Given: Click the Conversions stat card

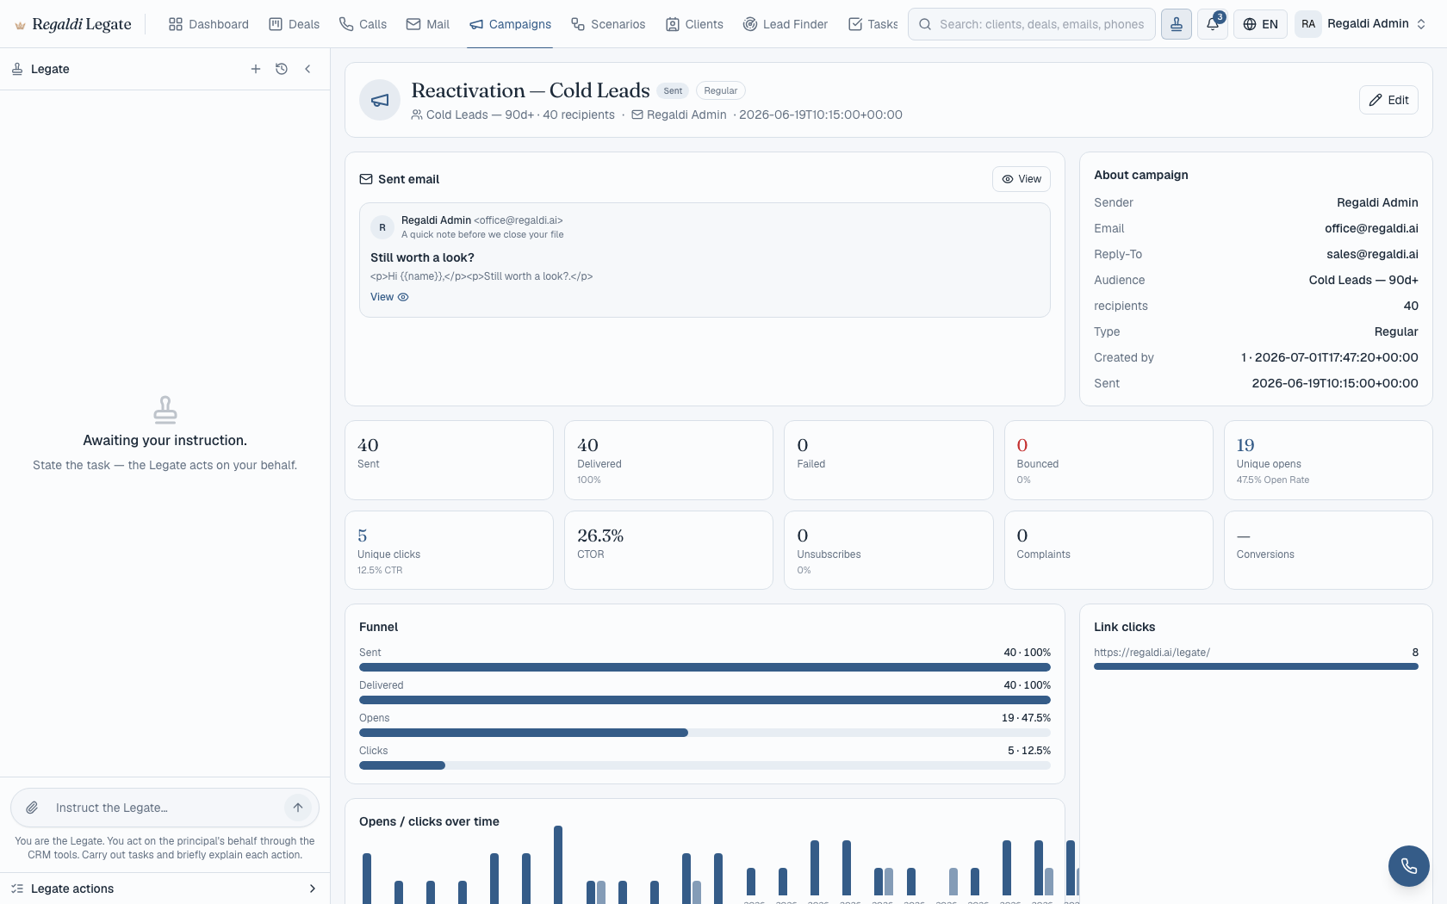Looking at the screenshot, I should click(x=1328, y=550).
